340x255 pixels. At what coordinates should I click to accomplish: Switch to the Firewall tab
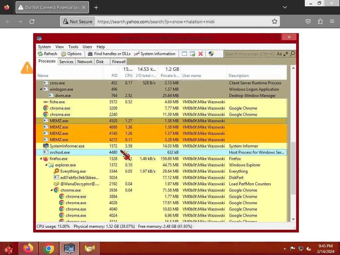point(119,62)
